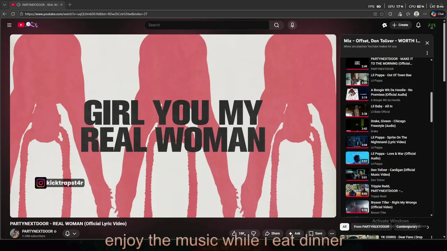The width and height of the screenshot is (447, 251).
Task: Open PARTYNEXTDOOR channel avatar
Action: (15, 234)
